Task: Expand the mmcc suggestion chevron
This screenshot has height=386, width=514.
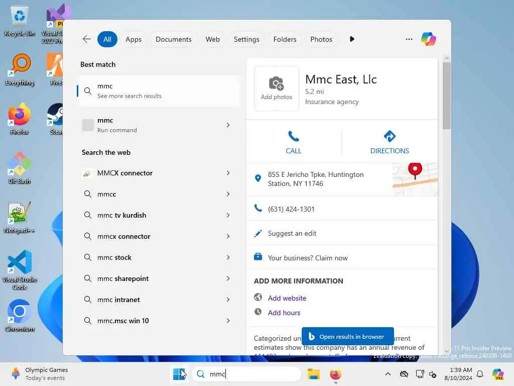Action: pyautogui.click(x=228, y=194)
